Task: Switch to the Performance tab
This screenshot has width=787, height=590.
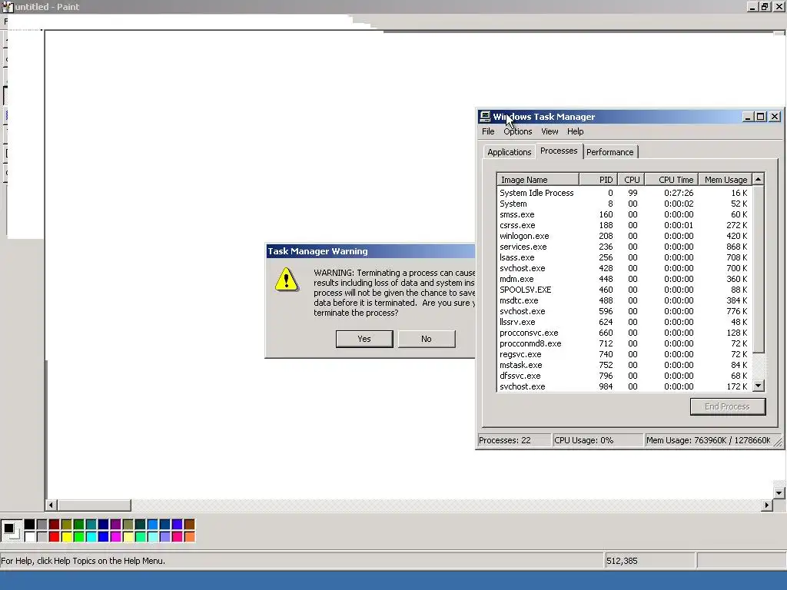Action: pyautogui.click(x=609, y=152)
